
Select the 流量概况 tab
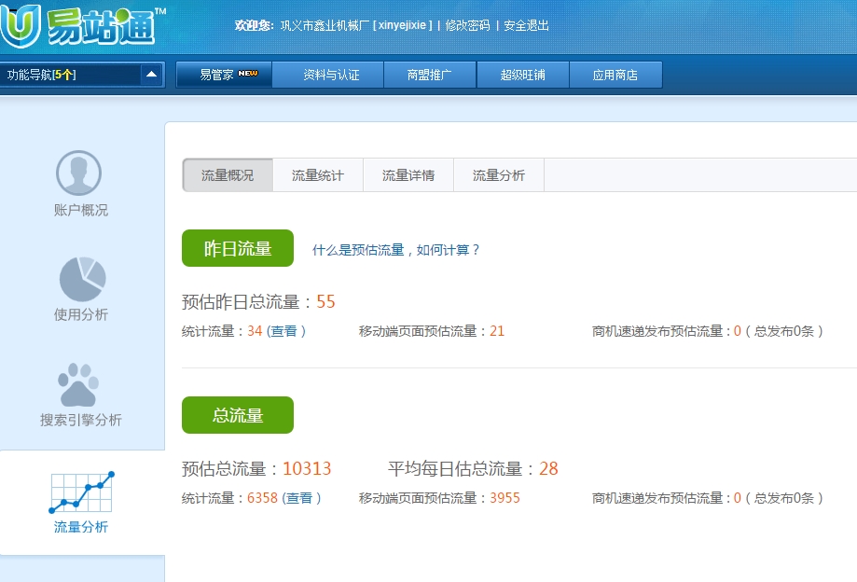coord(228,175)
